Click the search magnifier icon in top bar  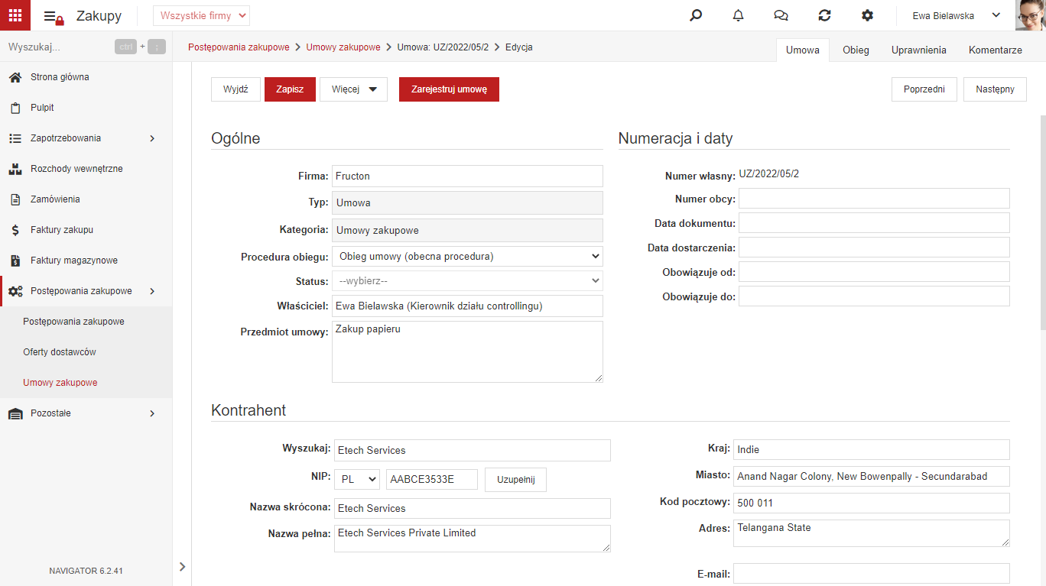696,15
